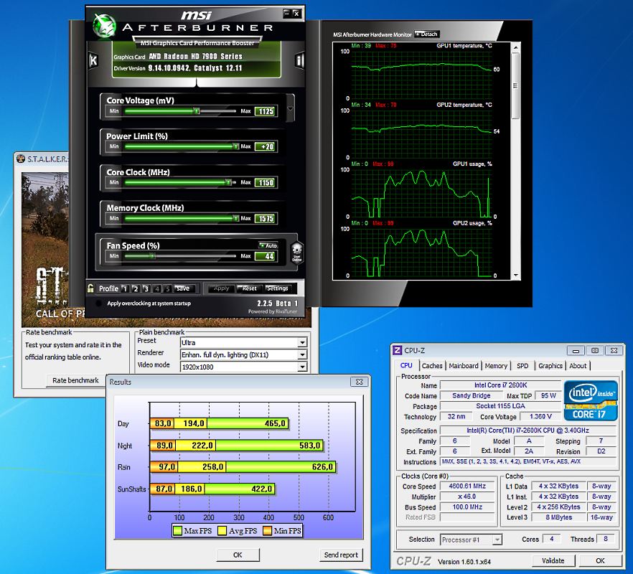Click Save in Afterburner profile bar
Screen dimensions: 633x574
(x=185, y=288)
